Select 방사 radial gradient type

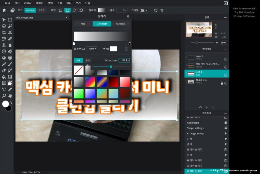pos(87,60)
